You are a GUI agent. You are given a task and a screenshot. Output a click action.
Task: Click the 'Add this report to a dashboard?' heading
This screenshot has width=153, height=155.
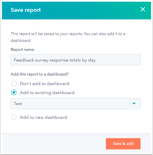tap(40, 74)
